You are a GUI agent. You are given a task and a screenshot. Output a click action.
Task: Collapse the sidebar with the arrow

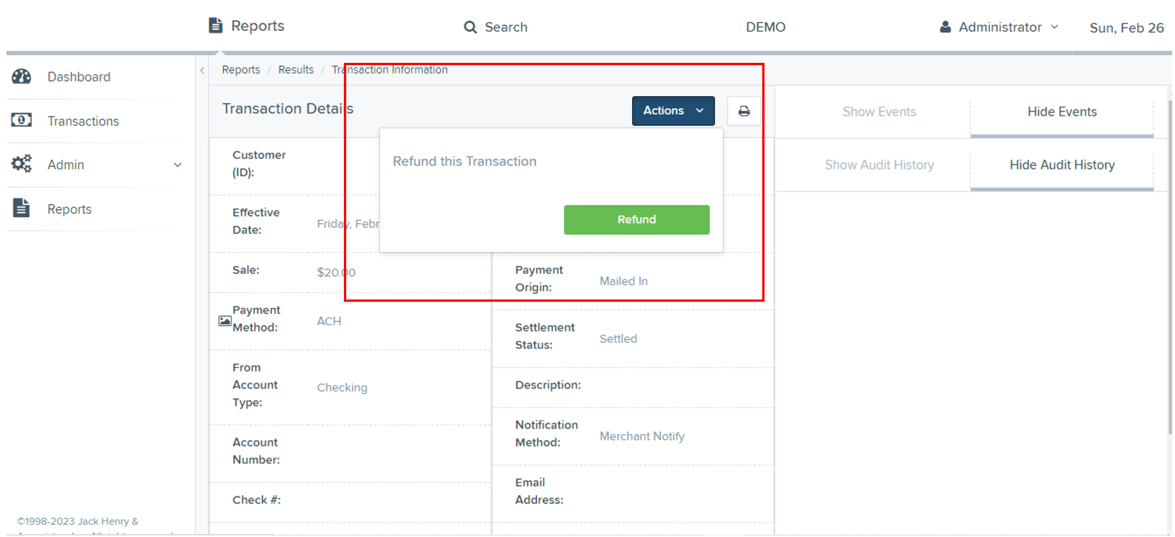click(202, 70)
